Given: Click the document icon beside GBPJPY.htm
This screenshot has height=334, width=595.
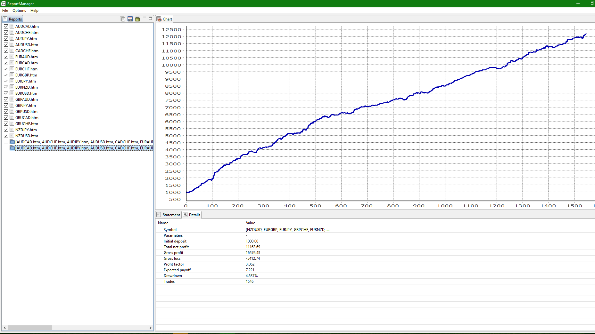Looking at the screenshot, I should coord(12,105).
